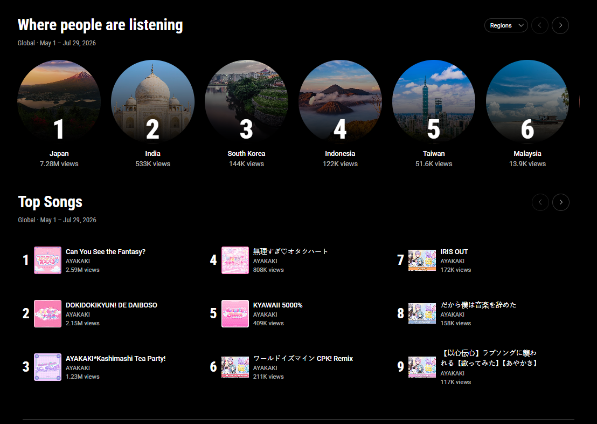Click the Taiwan region label
This screenshot has width=597, height=424.
[x=434, y=154]
